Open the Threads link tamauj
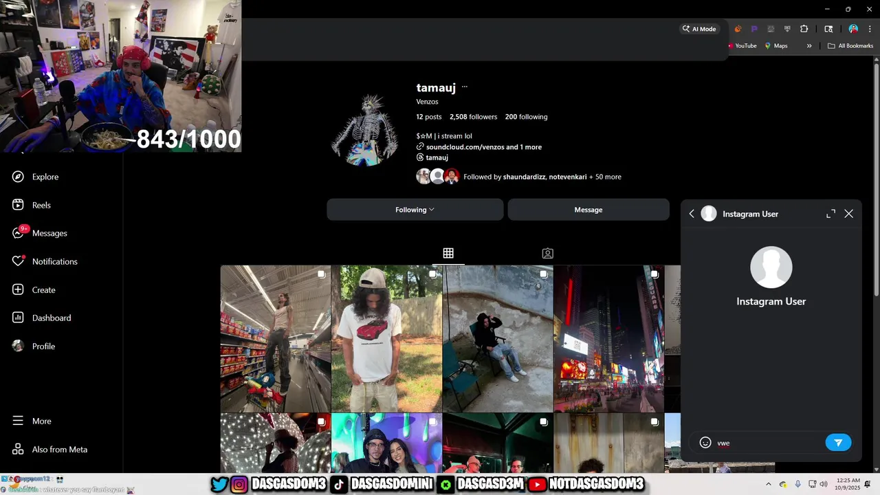This screenshot has height=495, width=880. click(x=432, y=157)
